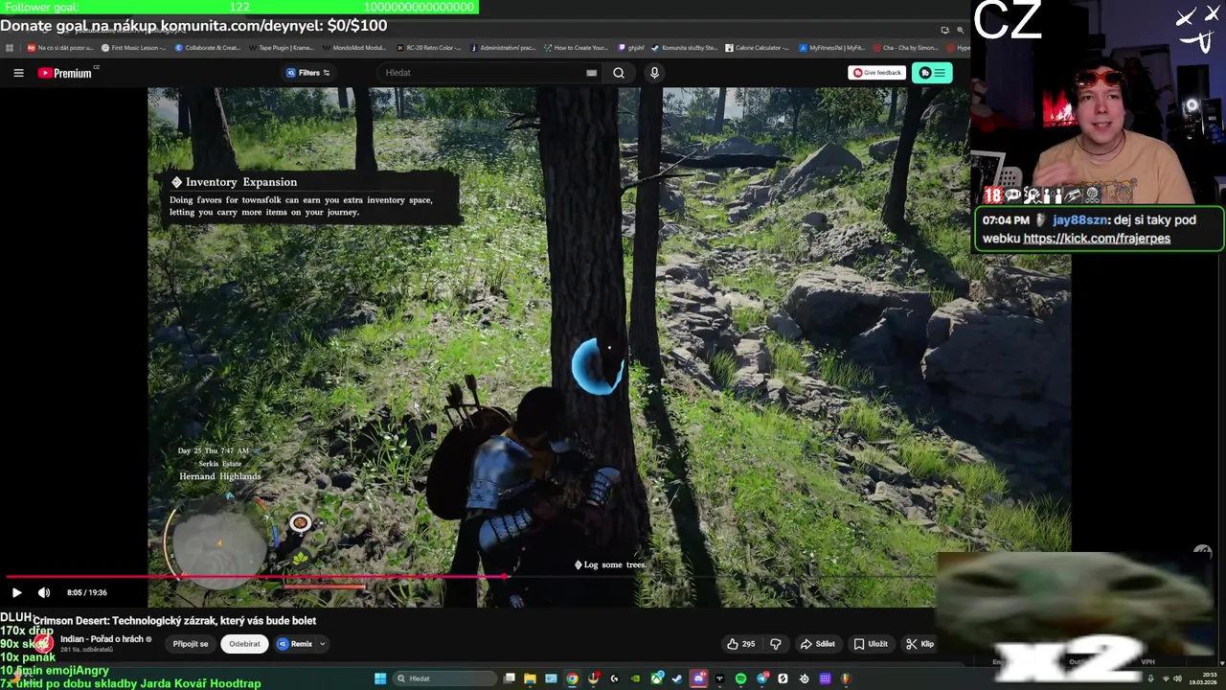1226x690 pixels.
Task: Open File Explorer from the taskbar
Action: pos(530,678)
